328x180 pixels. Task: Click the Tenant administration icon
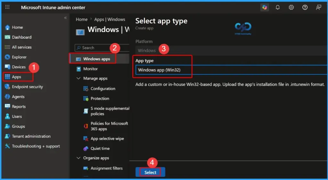7,136
